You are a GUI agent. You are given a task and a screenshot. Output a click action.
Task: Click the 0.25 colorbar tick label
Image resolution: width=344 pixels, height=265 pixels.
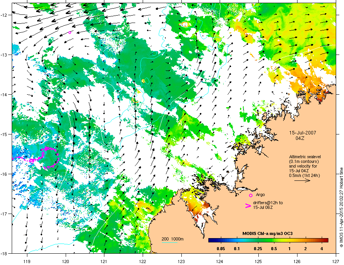tap(258, 249)
